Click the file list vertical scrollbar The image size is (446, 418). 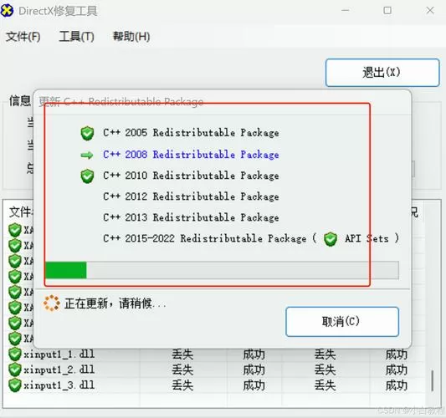433,380
